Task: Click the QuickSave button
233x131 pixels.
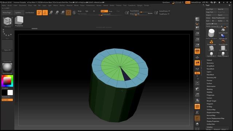Action: coord(166,3)
